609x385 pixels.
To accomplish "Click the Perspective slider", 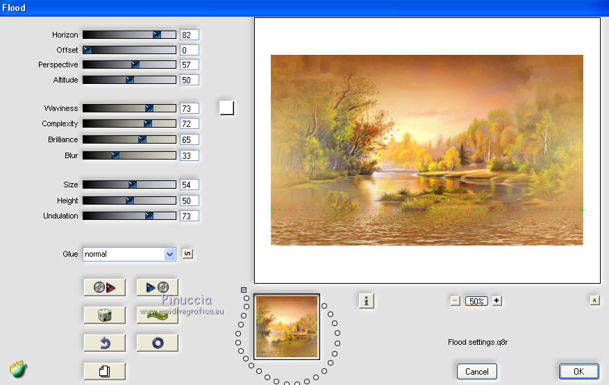I will (129, 65).
